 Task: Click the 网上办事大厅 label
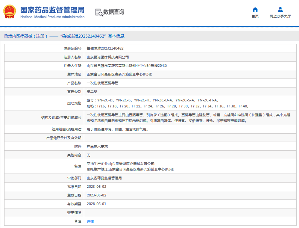[x=280, y=16]
